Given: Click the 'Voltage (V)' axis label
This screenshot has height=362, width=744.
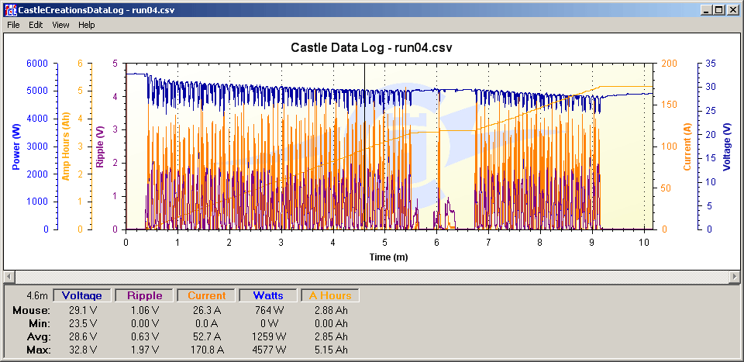Looking at the screenshot, I should point(726,147).
